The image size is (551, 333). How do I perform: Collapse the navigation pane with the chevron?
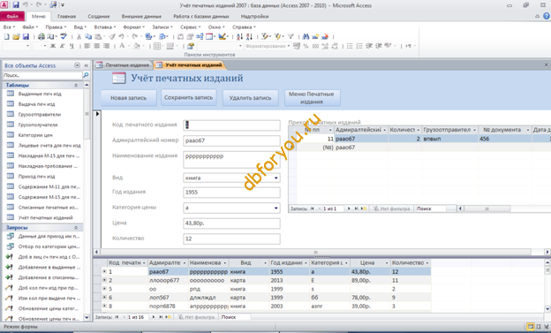coord(87,65)
